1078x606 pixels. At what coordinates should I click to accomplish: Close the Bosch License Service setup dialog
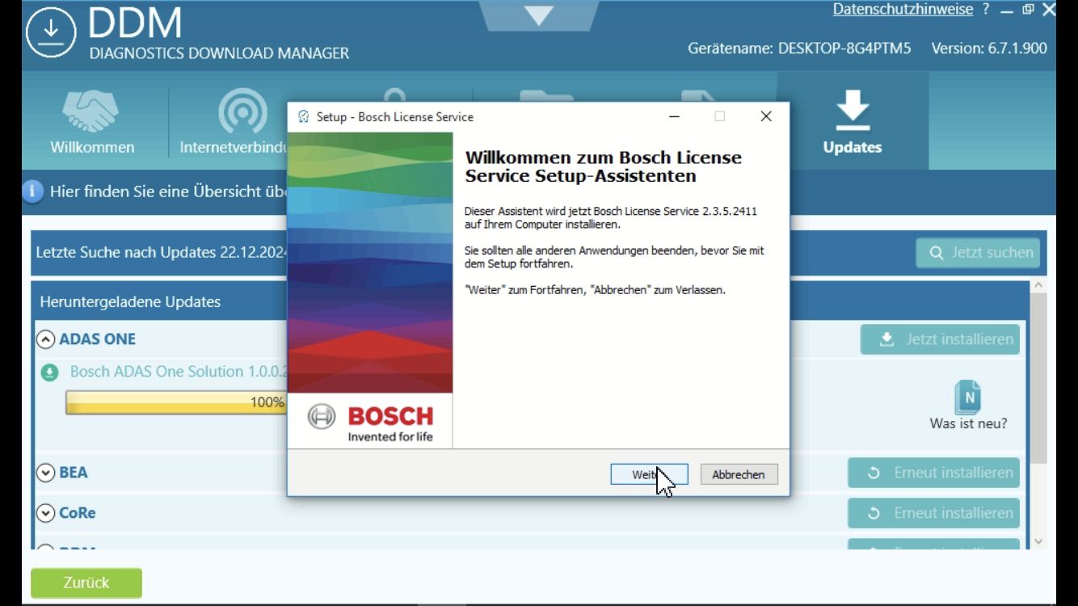pyautogui.click(x=766, y=116)
